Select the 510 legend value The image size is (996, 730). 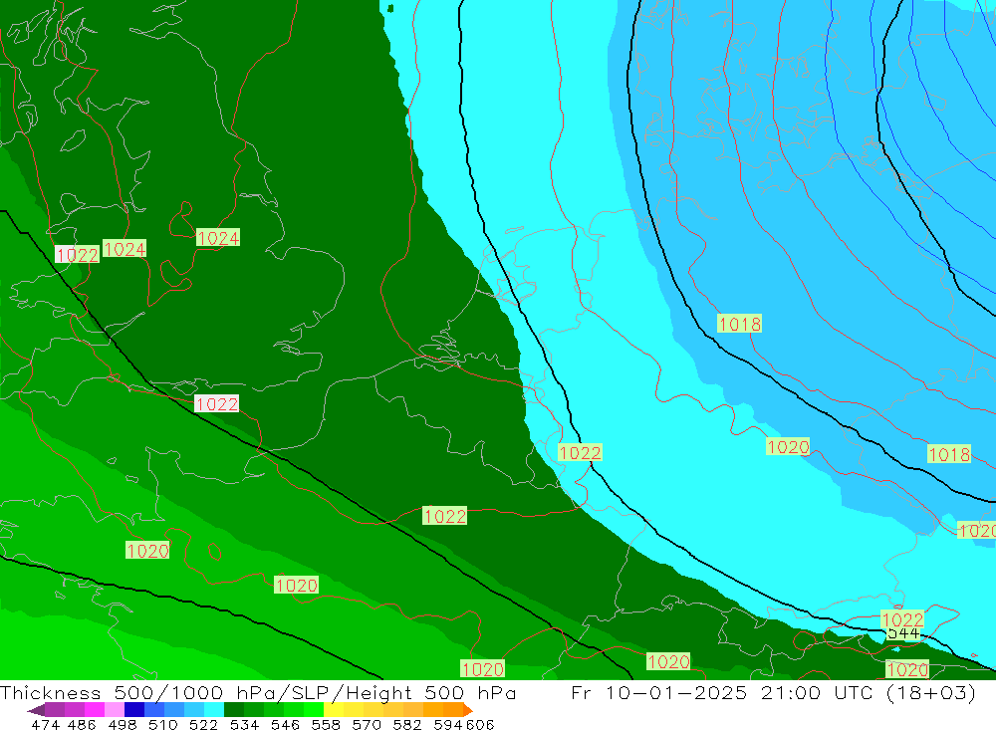(162, 724)
